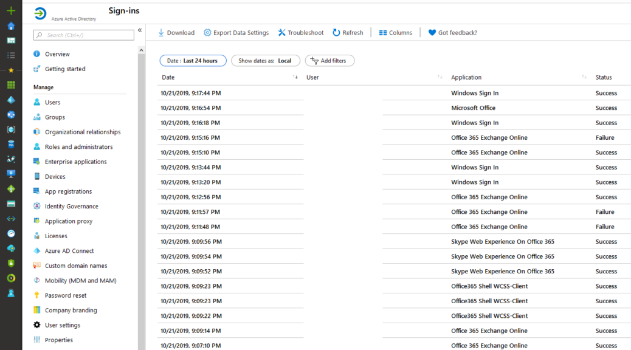Open the Monitor gauge icon
Viewport: 631px width, 350px height.
tap(11, 233)
